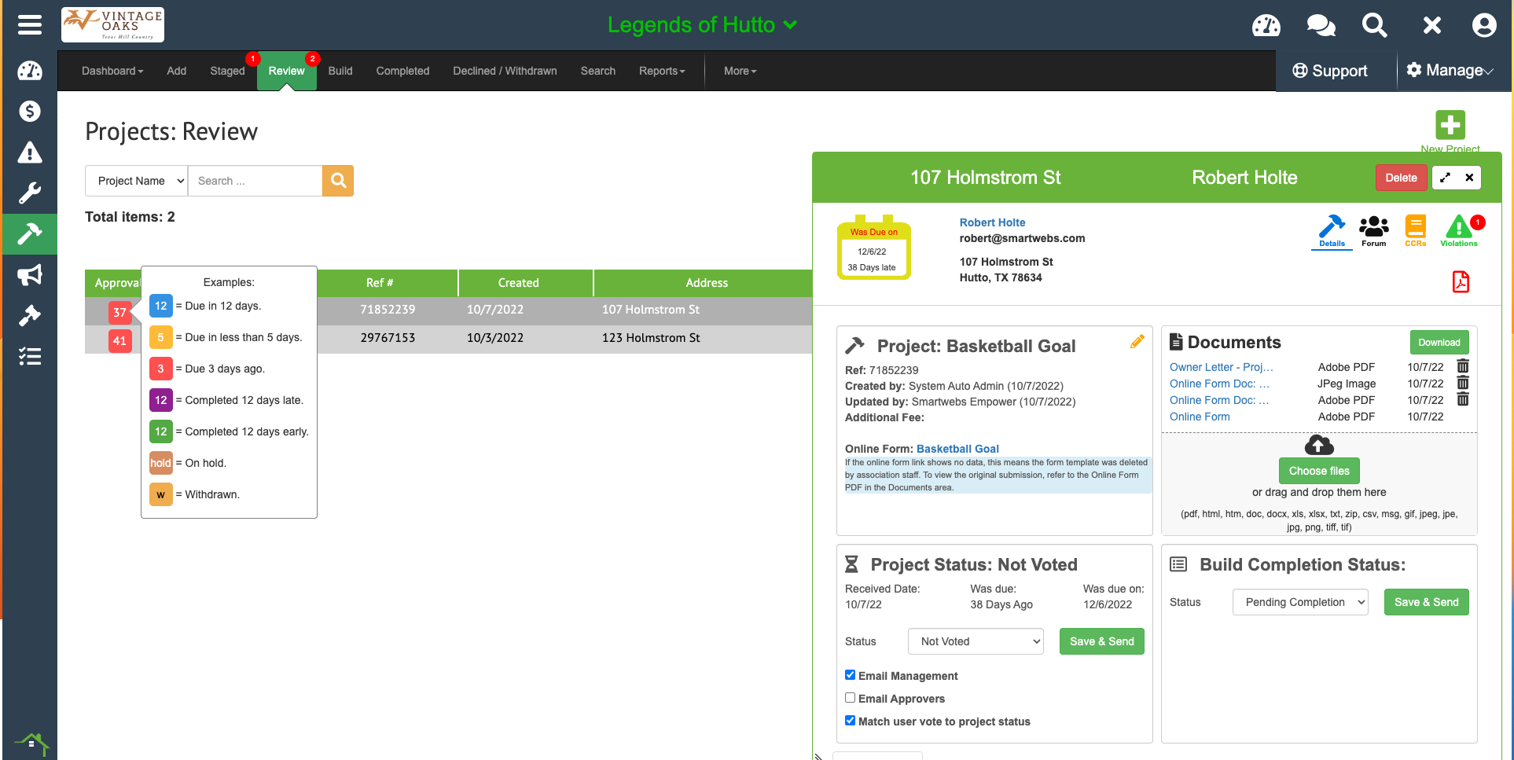Enable the Email Approvers checkbox

coord(850,698)
